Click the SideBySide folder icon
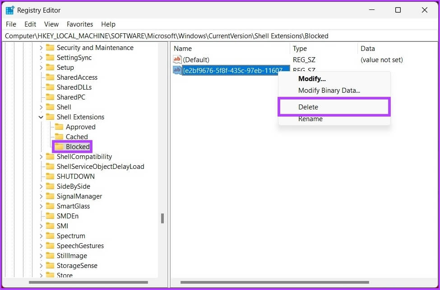Viewport: 440px width, 290px height. [50, 186]
